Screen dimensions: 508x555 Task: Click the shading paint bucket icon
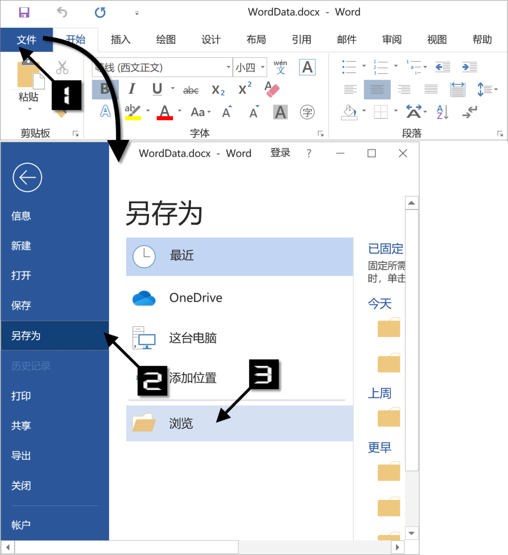pos(349,112)
